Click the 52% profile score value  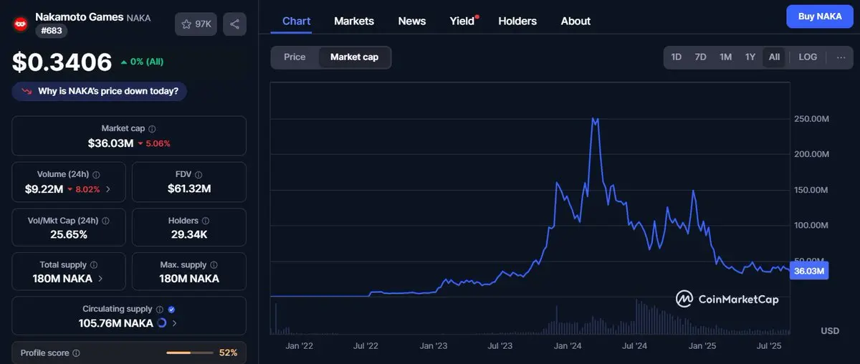[228, 353]
